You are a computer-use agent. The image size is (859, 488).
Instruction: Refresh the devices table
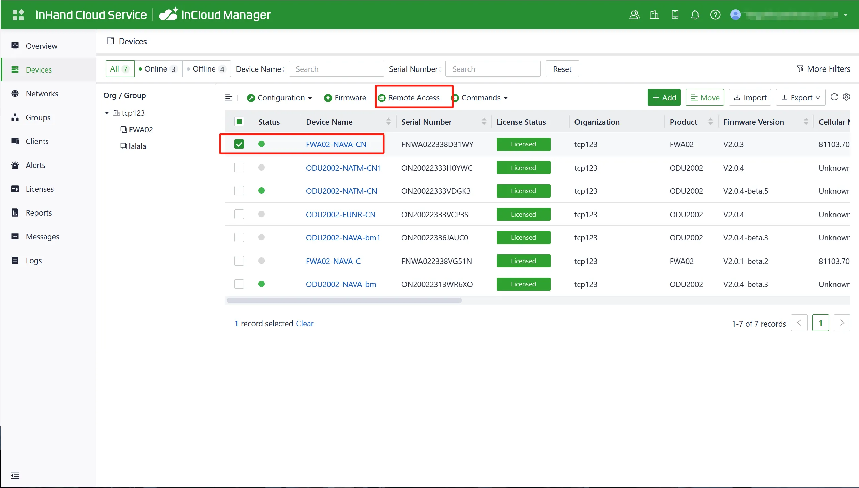834,97
